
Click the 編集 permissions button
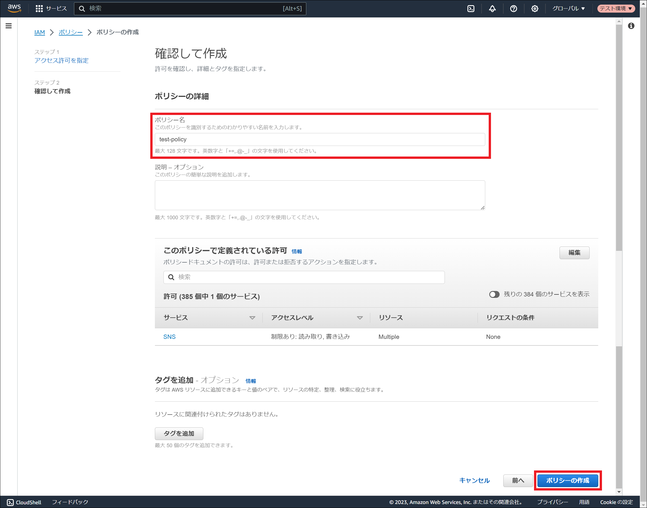click(x=574, y=253)
